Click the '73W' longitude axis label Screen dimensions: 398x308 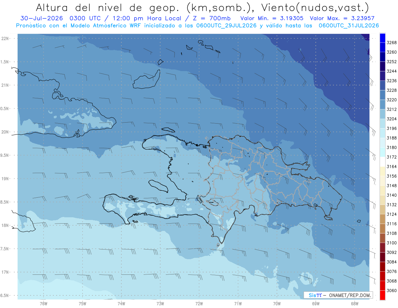[160, 304]
